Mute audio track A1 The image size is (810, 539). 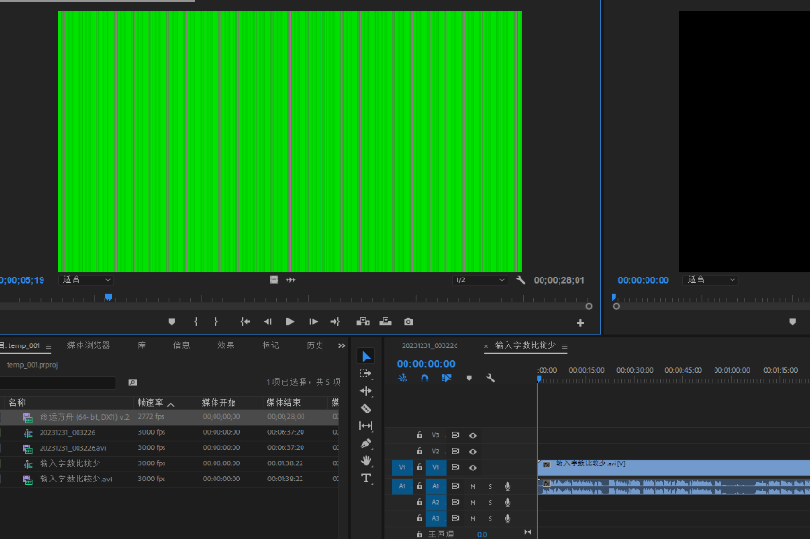[x=473, y=486]
